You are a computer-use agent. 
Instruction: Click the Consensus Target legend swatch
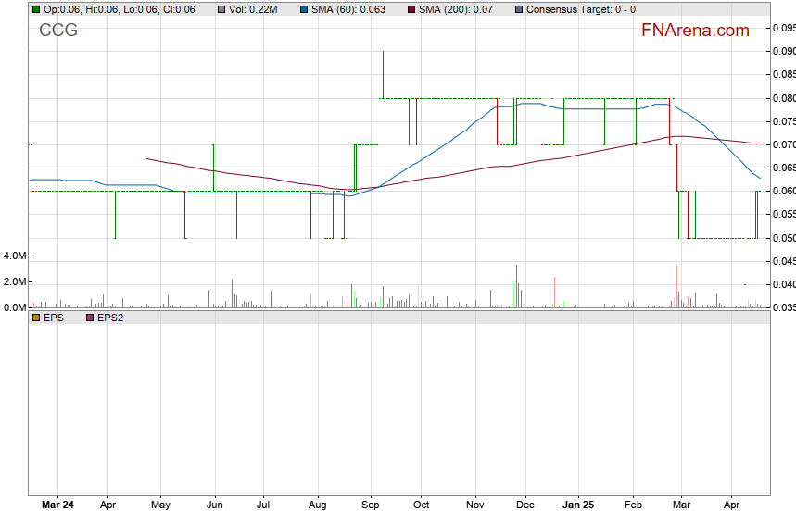pyautogui.click(x=518, y=9)
